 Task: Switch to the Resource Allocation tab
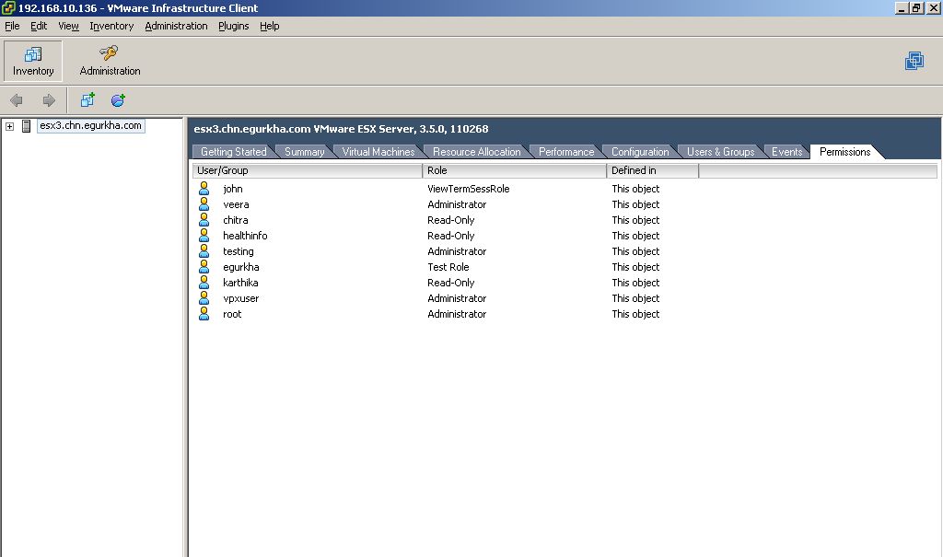point(476,152)
